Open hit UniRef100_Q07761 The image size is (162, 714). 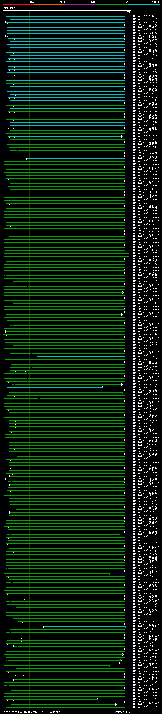(x=145, y=38)
